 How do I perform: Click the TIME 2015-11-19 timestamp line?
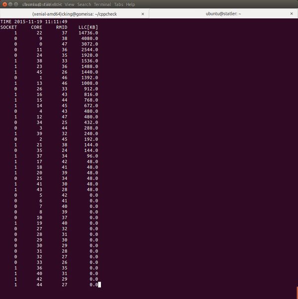tap(34, 22)
